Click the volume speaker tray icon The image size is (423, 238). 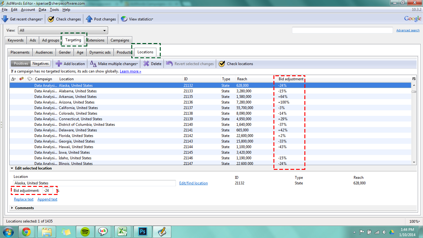384,232
